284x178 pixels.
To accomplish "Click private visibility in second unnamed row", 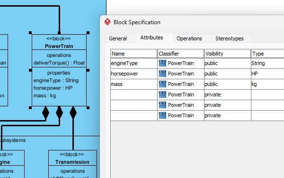I will coord(228,105).
